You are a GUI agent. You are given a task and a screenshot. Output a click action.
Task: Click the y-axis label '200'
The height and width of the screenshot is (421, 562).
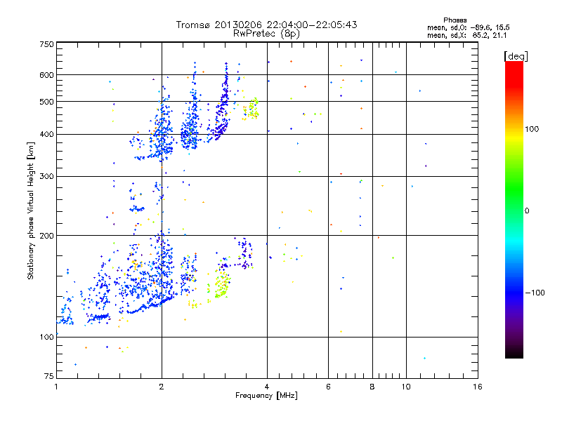point(46,236)
